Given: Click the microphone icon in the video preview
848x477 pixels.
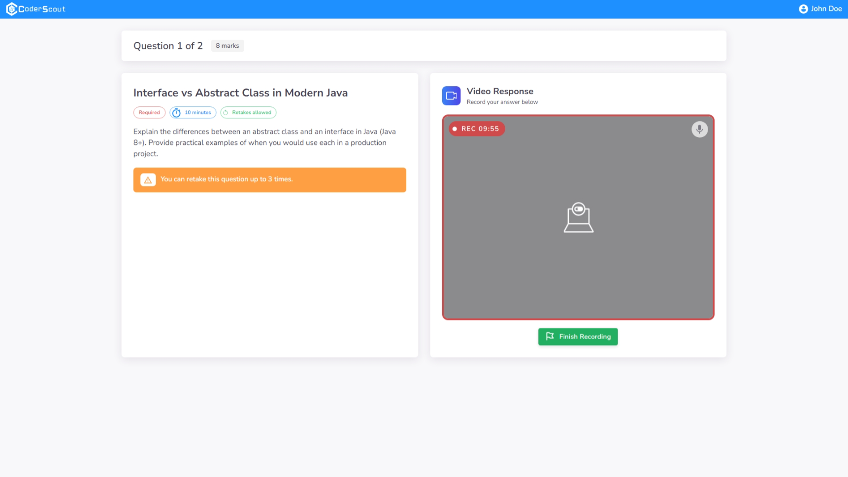Looking at the screenshot, I should 699,129.
